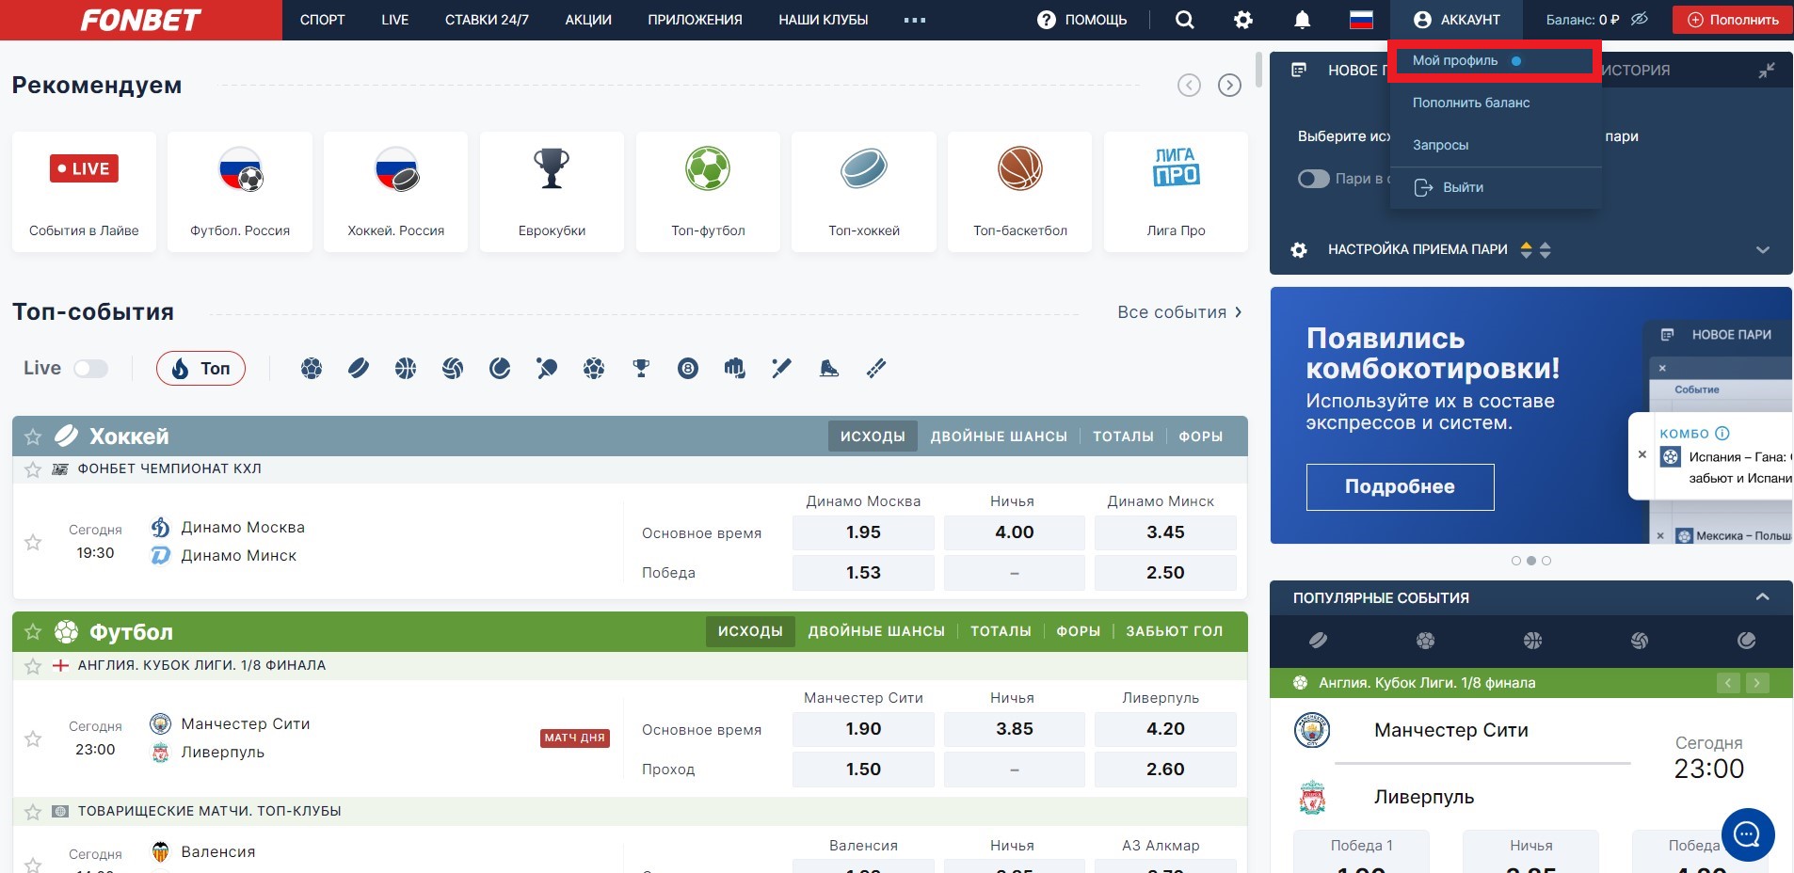Filter top events by hockey puck icon
This screenshot has height=873, width=1794.
(x=359, y=369)
